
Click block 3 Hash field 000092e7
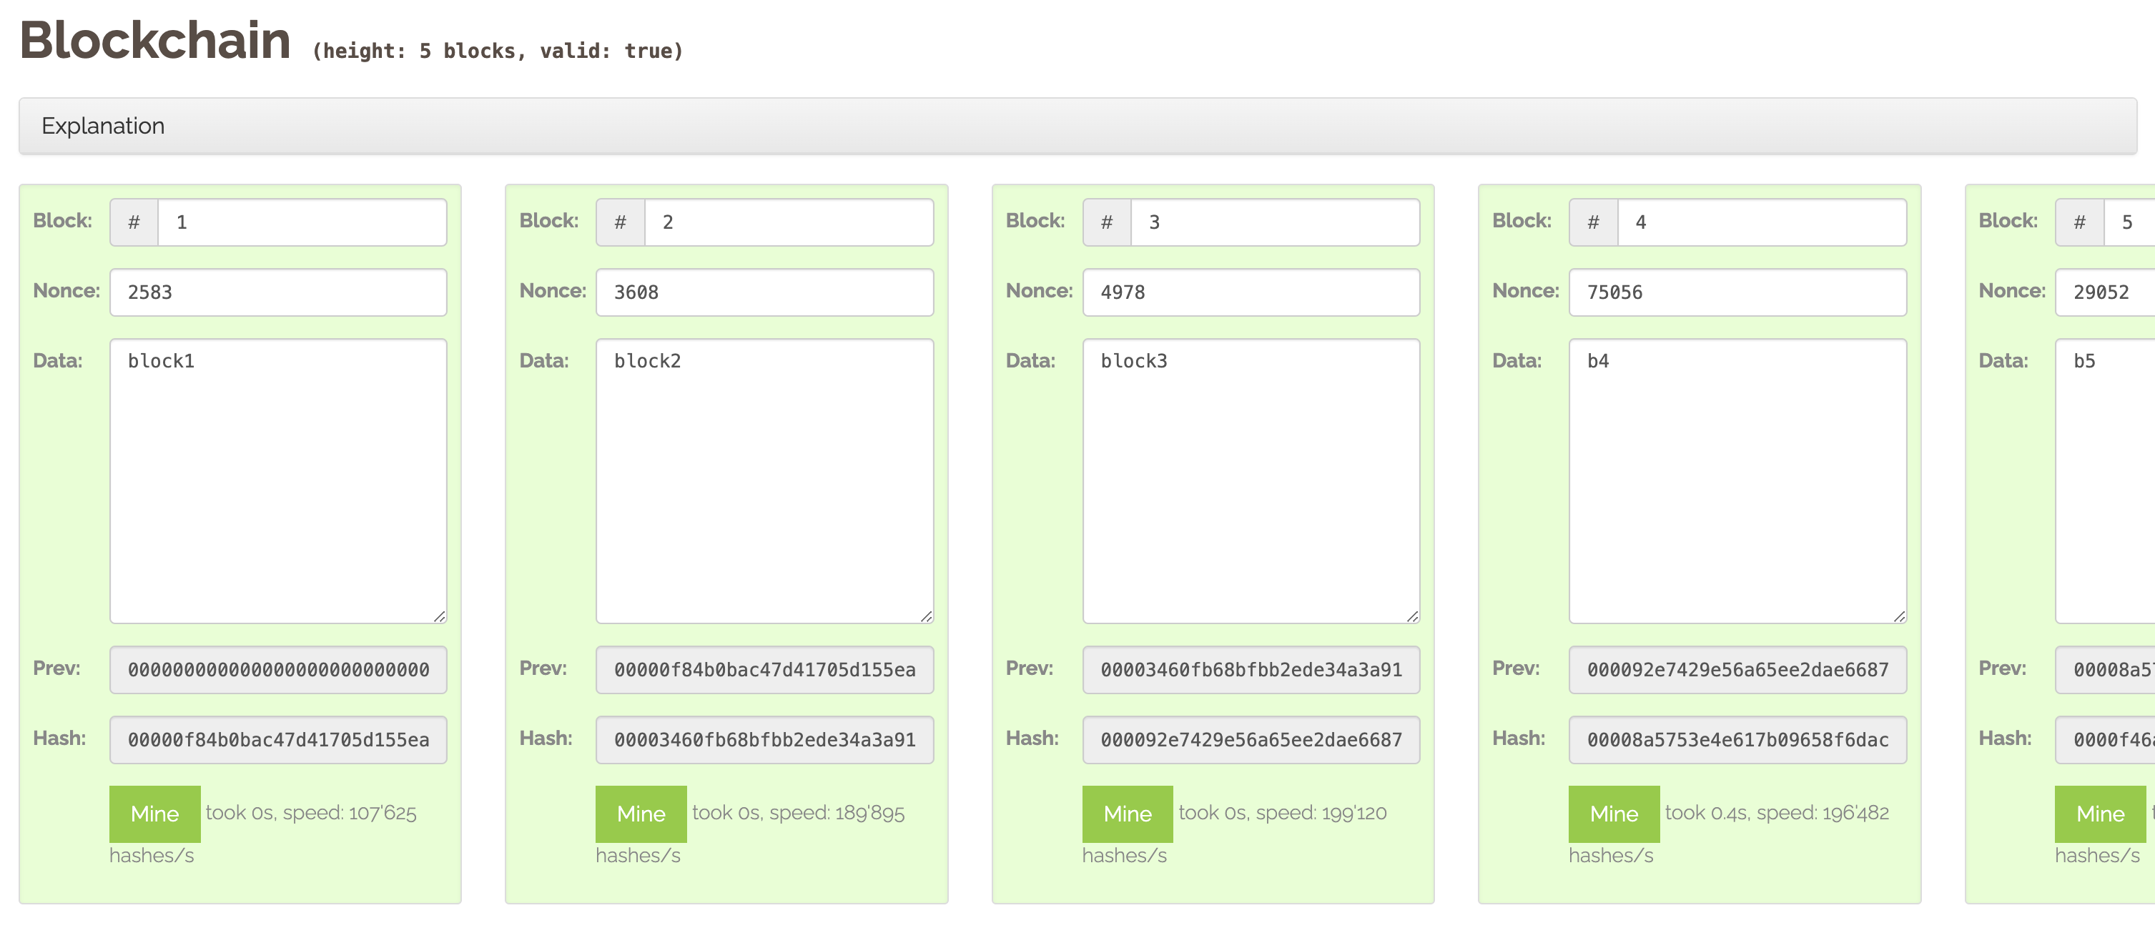pos(1250,740)
